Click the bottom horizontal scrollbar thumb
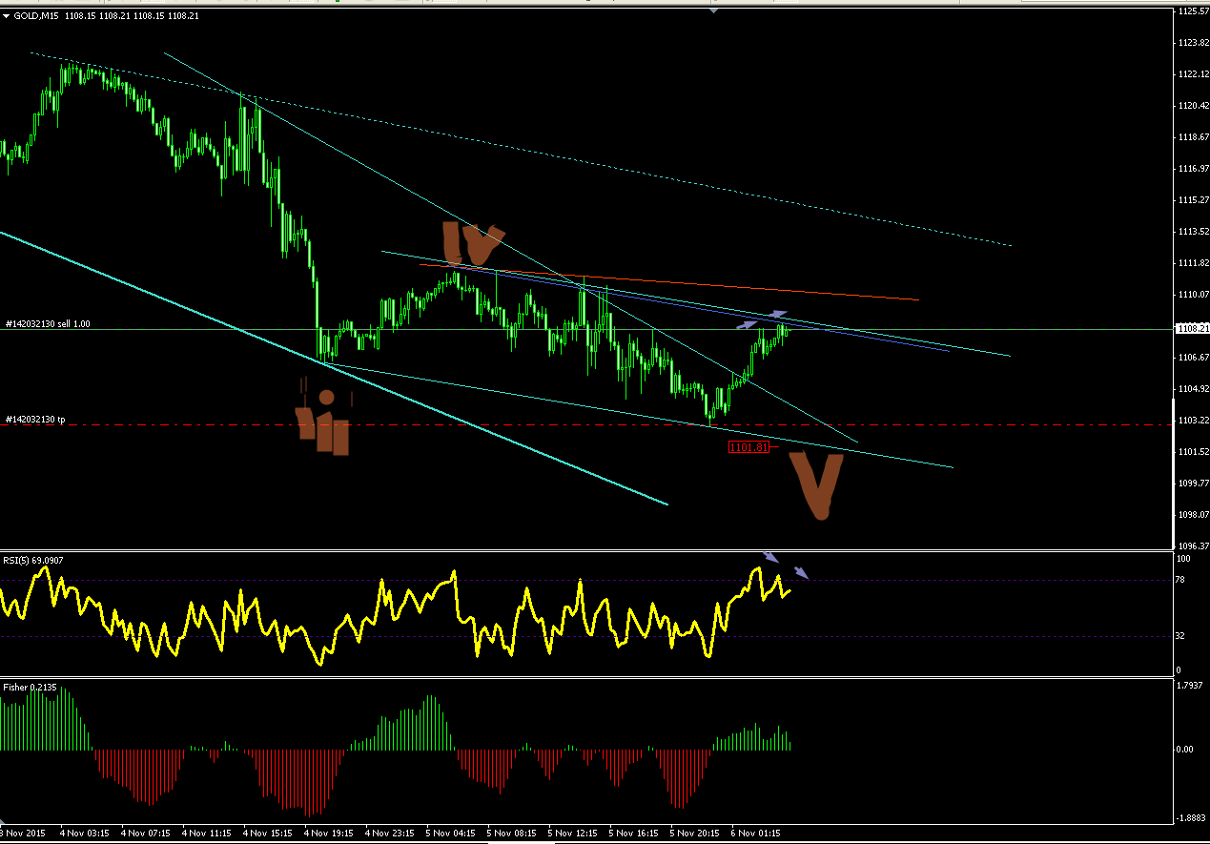The height and width of the screenshot is (844, 1210). click(521, 841)
